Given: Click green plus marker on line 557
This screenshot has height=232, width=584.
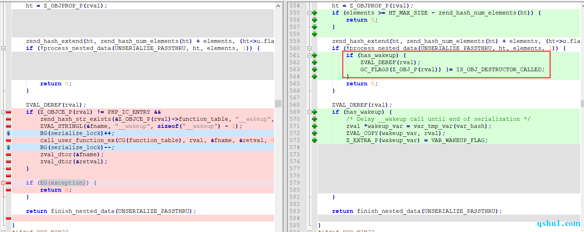Looking at the screenshot, I should pos(315,27).
